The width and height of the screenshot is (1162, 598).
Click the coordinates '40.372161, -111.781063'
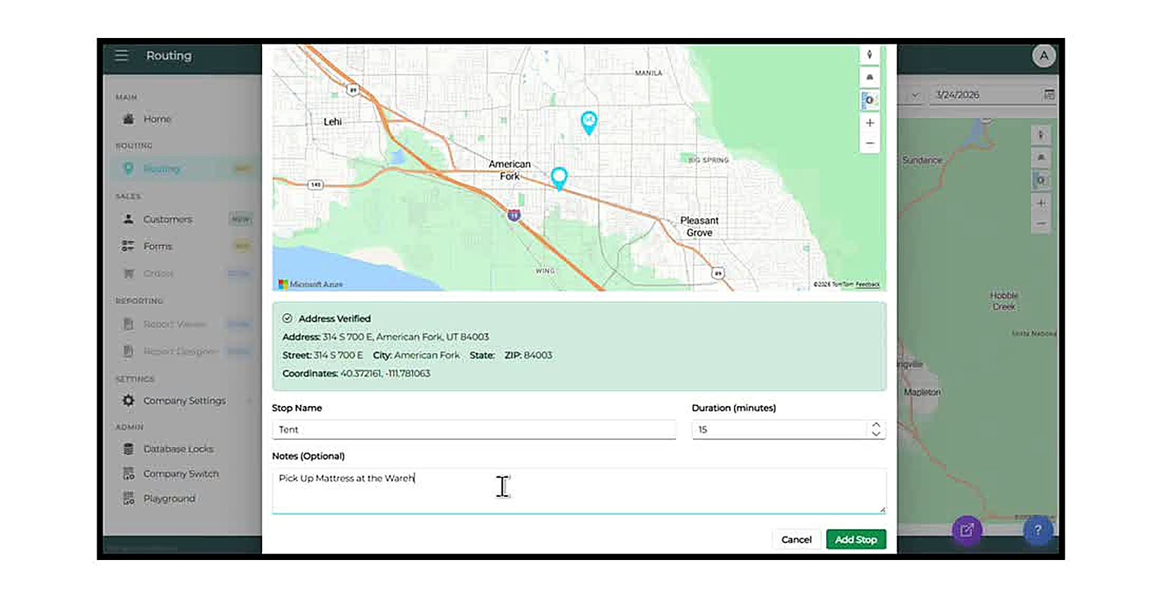point(385,374)
